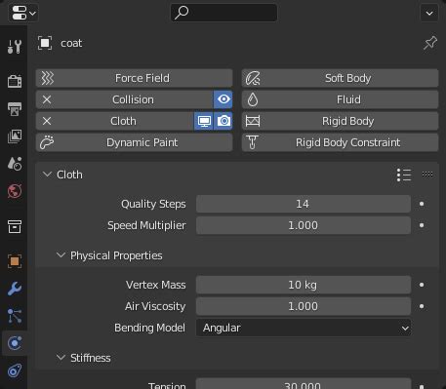446x389 pixels.
Task: Click the Cloth panel drag grip dots
Action: [427, 175]
